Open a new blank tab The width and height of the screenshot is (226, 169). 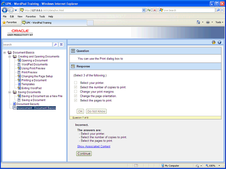(x=90, y=23)
